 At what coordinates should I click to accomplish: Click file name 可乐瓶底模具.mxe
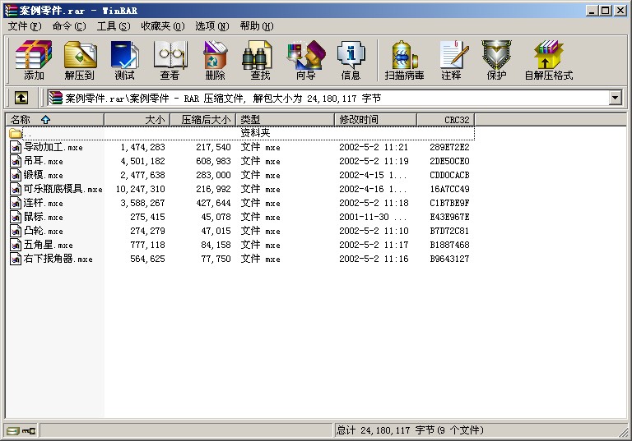coord(63,189)
